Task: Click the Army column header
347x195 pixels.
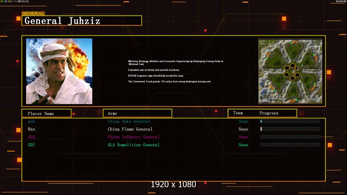Action: click(x=137, y=113)
